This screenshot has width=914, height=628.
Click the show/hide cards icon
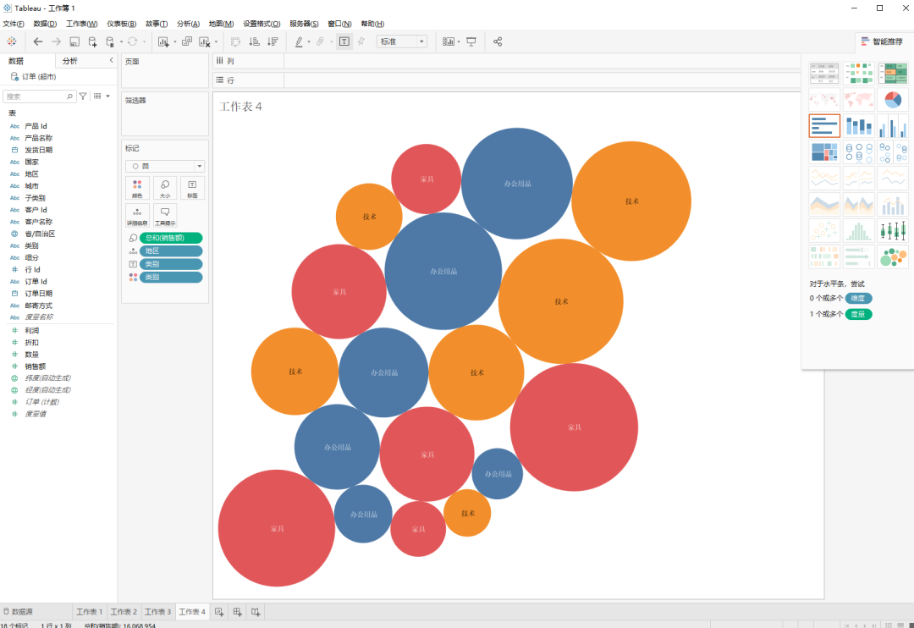[449, 41]
